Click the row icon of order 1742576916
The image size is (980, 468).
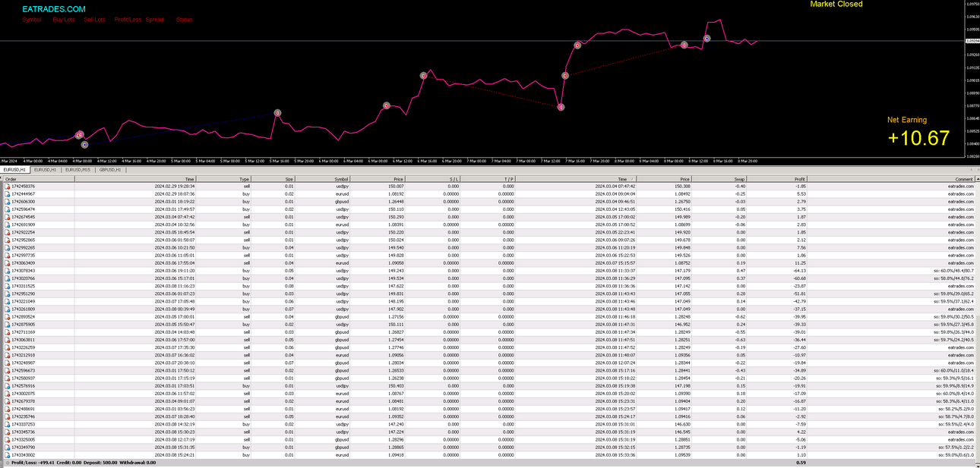[8, 385]
